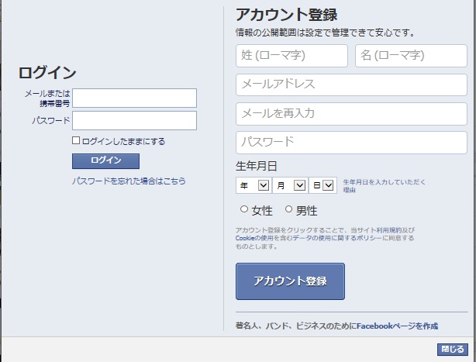
Task: Open the Facebookページを作成 link
Action: point(398,326)
